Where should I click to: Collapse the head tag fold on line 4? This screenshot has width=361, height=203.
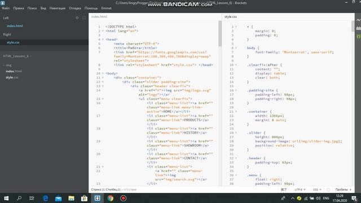(103, 39)
